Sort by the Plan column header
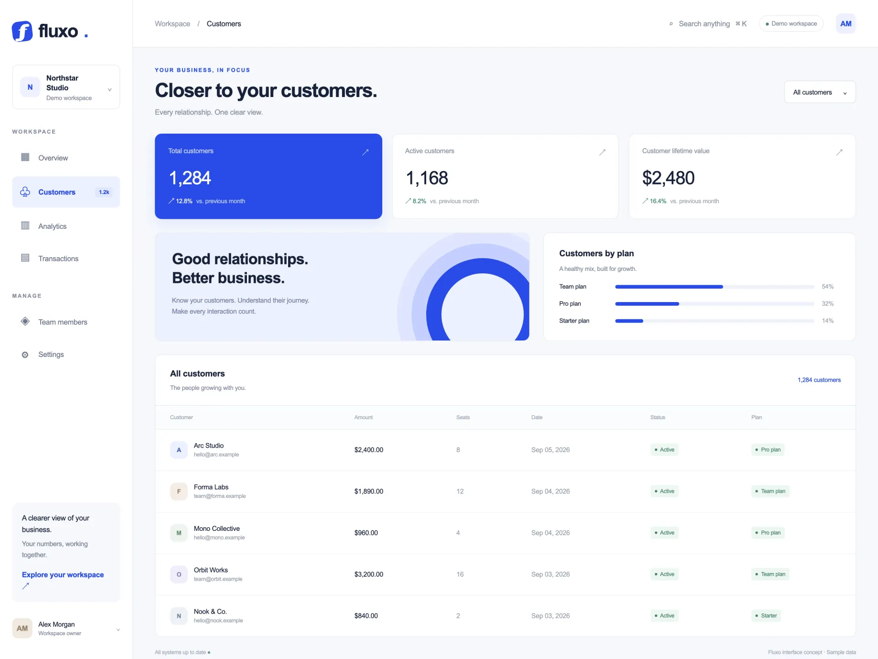Image resolution: width=878 pixels, height=659 pixels. tap(756, 417)
